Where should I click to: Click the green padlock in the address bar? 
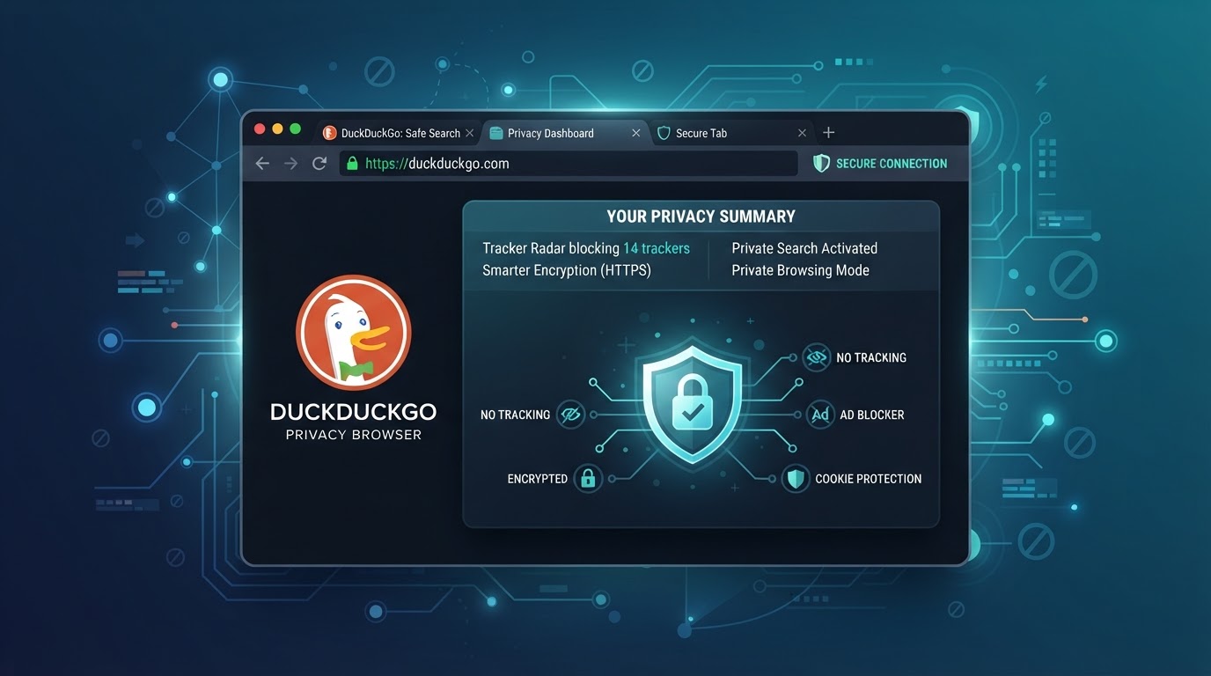(353, 164)
